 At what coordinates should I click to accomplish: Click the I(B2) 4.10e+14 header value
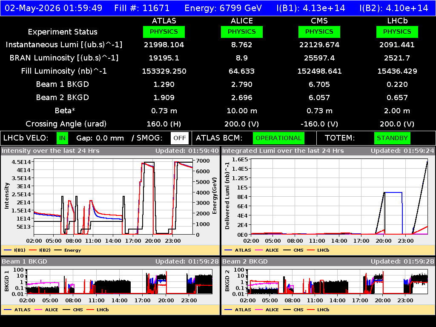[394, 8]
